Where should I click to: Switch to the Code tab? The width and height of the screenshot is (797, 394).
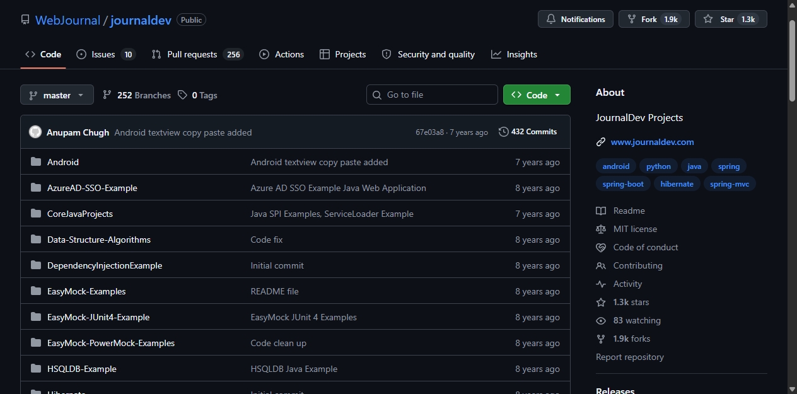click(43, 54)
